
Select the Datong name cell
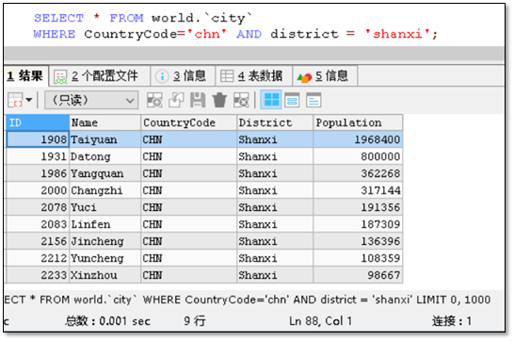[x=104, y=156]
